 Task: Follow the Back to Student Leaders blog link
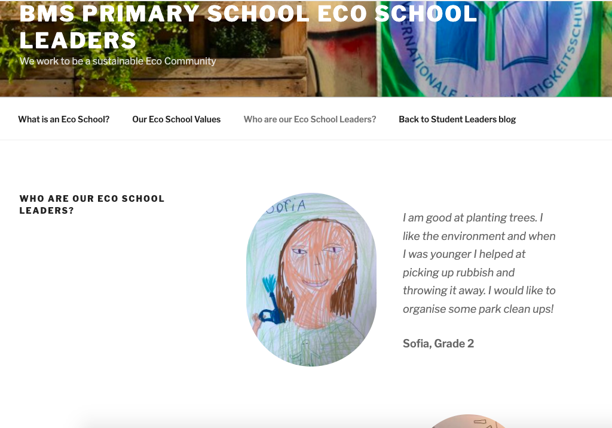[457, 119]
